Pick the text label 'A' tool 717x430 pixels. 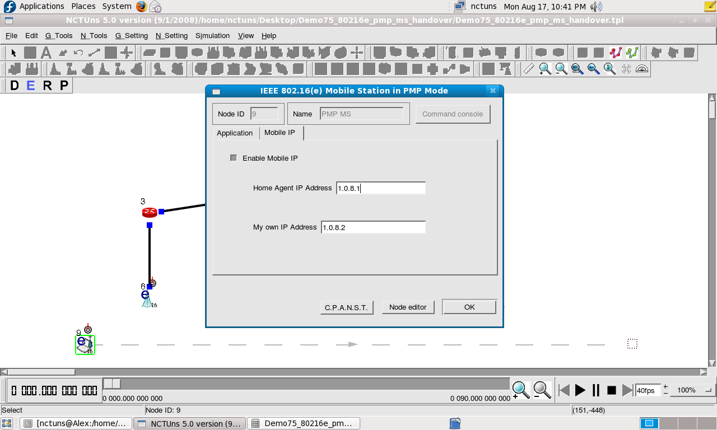(x=46, y=53)
